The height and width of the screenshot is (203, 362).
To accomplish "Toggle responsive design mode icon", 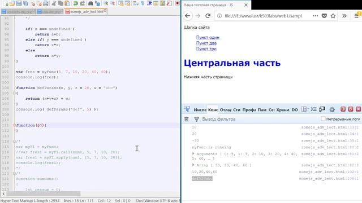I will 322,109.
